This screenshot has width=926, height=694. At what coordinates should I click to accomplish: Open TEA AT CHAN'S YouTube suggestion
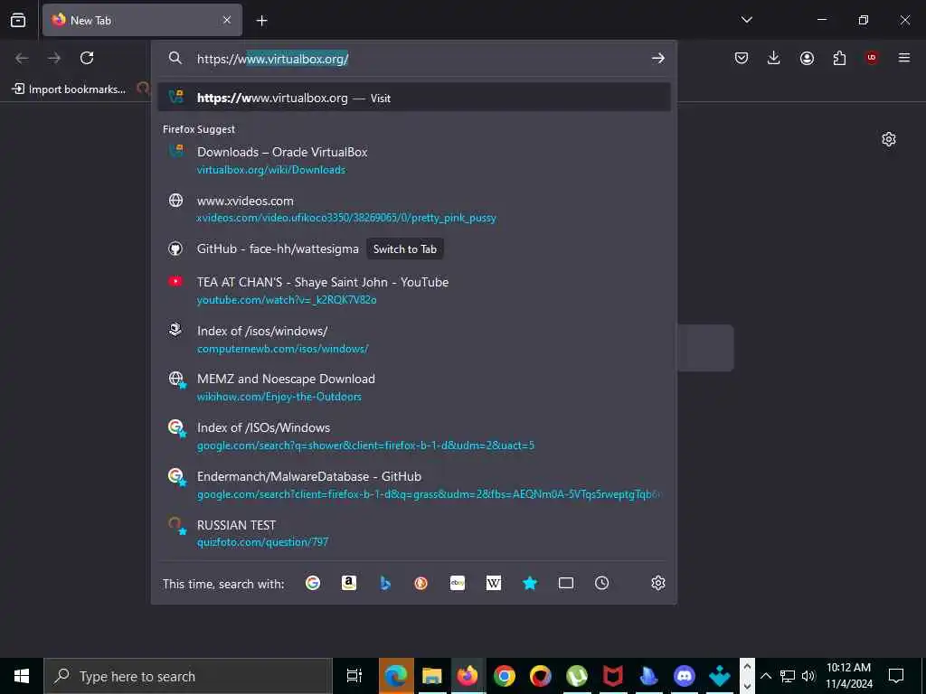point(414,290)
